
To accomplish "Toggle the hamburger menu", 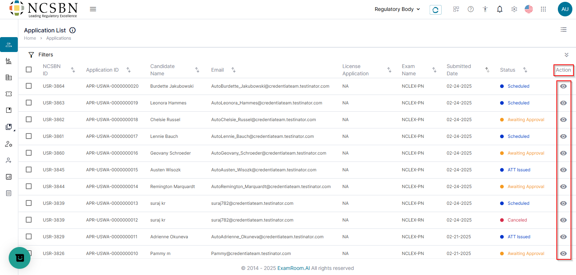I will pos(93,9).
